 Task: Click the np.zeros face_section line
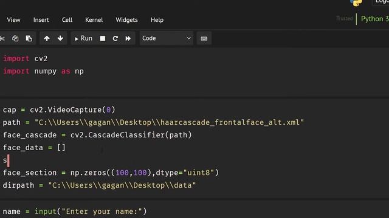111,173
